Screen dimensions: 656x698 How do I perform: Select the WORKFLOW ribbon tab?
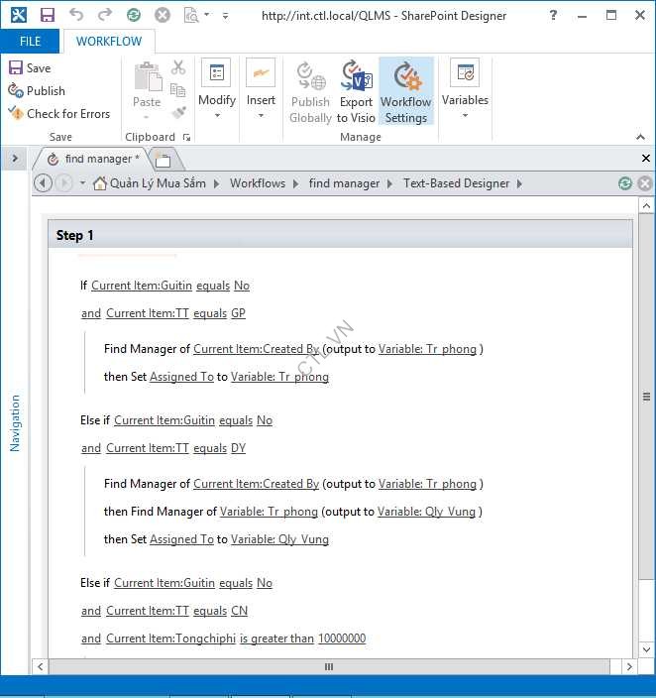point(109,42)
